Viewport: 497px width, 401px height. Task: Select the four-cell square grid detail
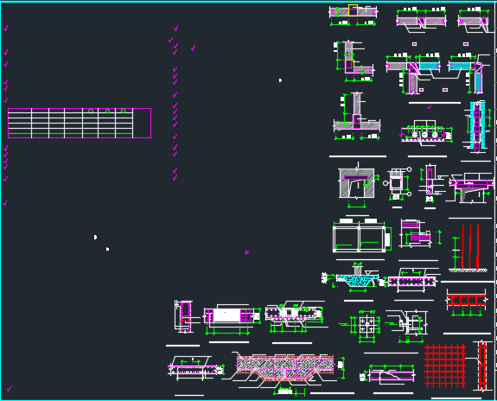click(x=366, y=324)
